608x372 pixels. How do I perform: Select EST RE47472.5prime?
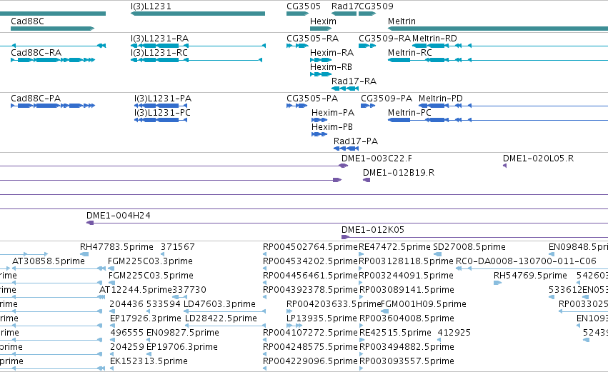[394, 247]
